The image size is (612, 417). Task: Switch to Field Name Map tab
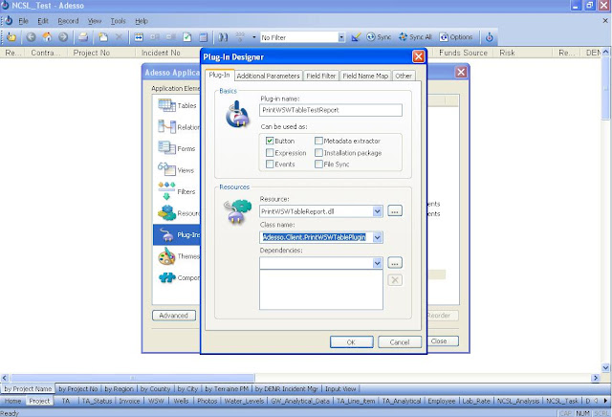365,76
